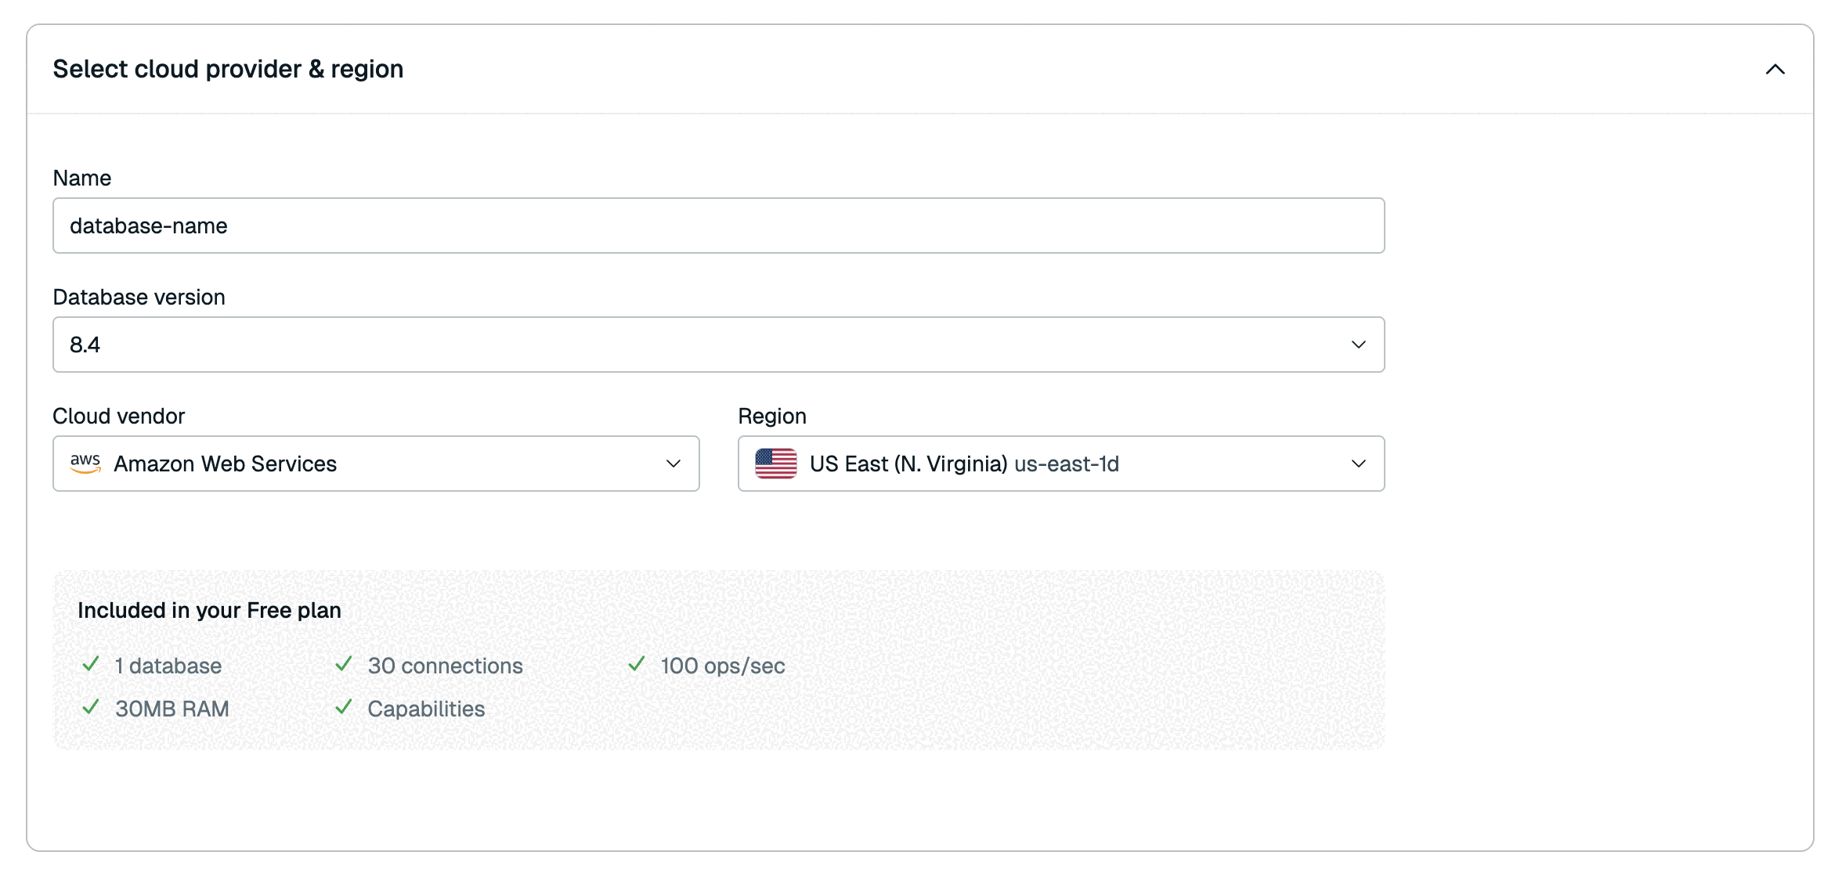1842x877 pixels.
Task: Click the checkmark beside 100 ops/sec
Action: coord(637,665)
